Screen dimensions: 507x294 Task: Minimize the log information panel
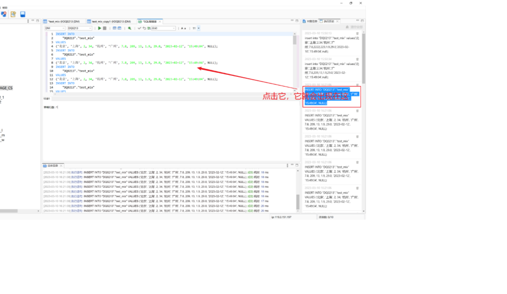click(x=292, y=165)
